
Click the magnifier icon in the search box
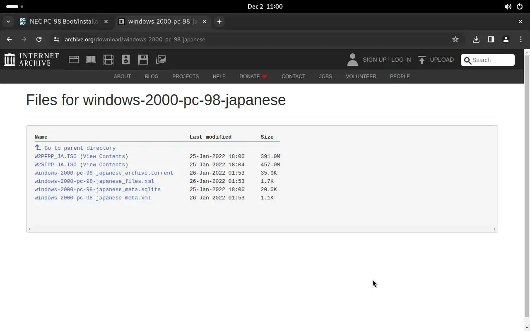tap(468, 60)
